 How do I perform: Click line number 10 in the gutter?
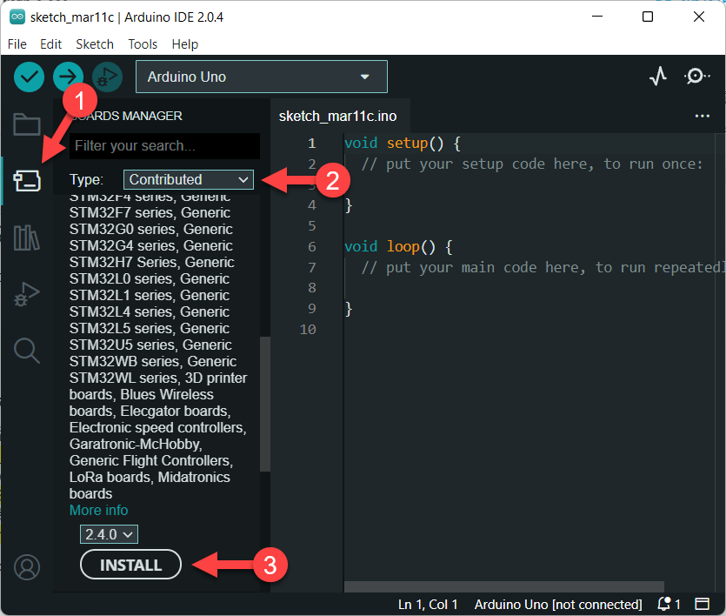tap(308, 329)
